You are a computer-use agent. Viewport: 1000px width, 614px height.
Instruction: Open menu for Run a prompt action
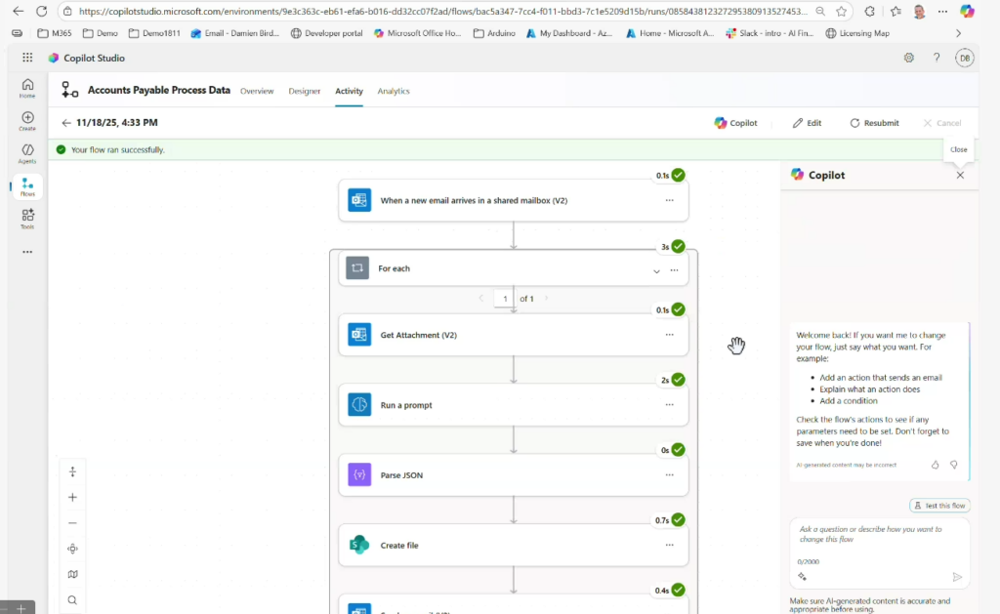669,405
